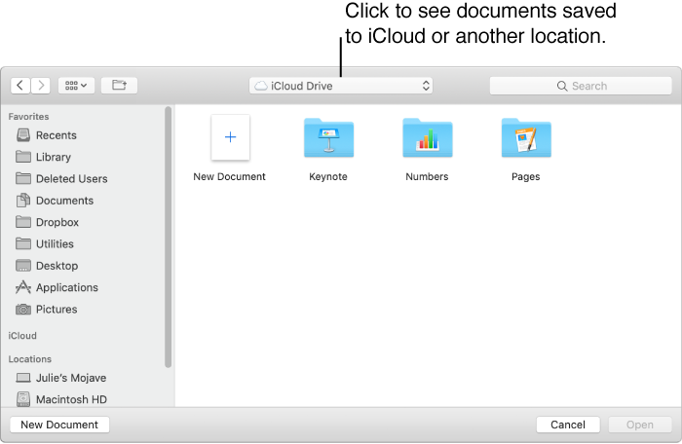The height and width of the screenshot is (444, 682).
Task: Create a new folder from the toolbar
Action: (119, 86)
